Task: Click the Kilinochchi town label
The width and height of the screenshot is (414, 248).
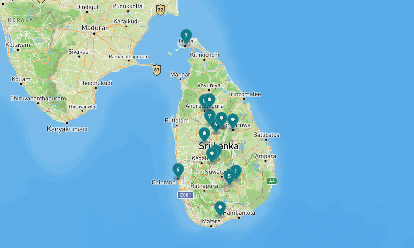Action: coord(204,55)
